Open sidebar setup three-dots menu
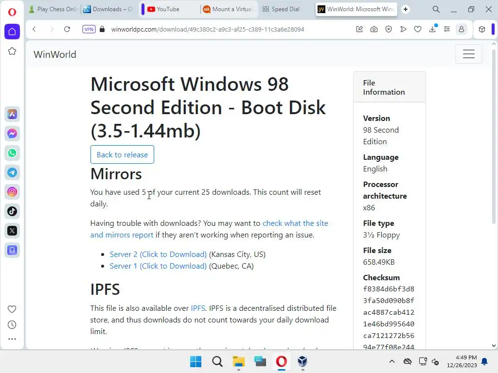The width and height of the screenshot is (498, 373). [12, 339]
